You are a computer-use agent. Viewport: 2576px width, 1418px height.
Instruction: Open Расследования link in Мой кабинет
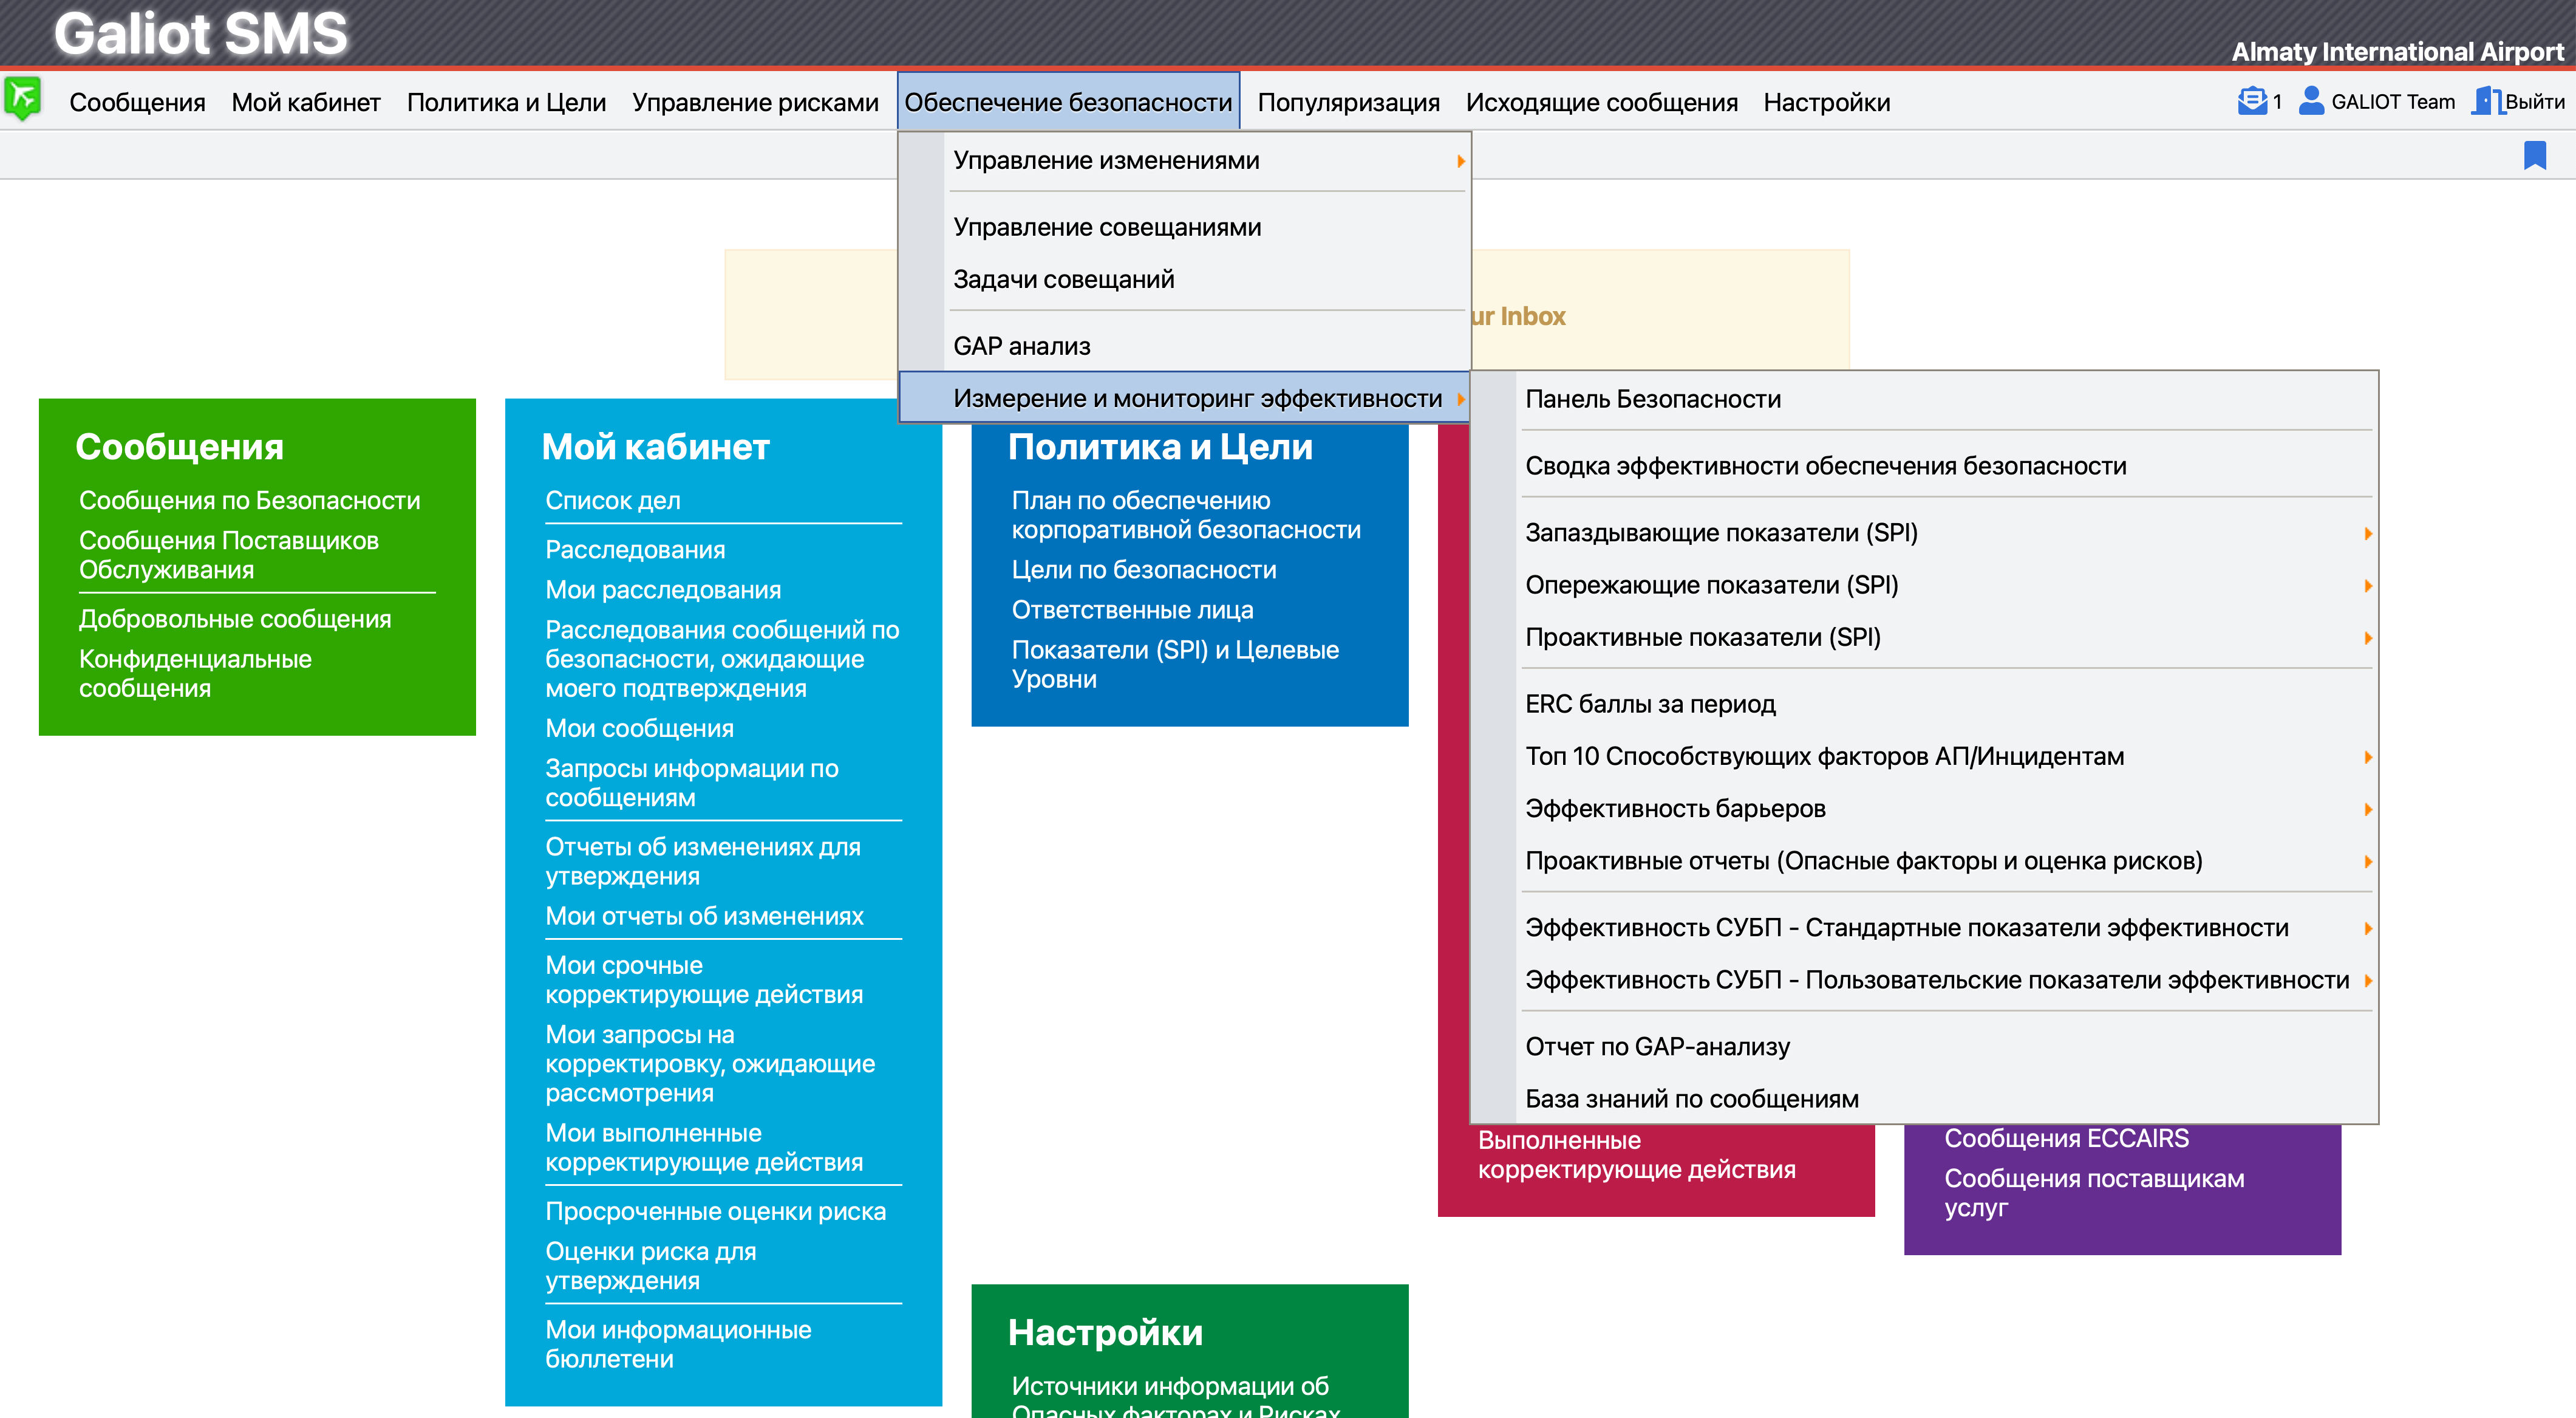point(635,549)
